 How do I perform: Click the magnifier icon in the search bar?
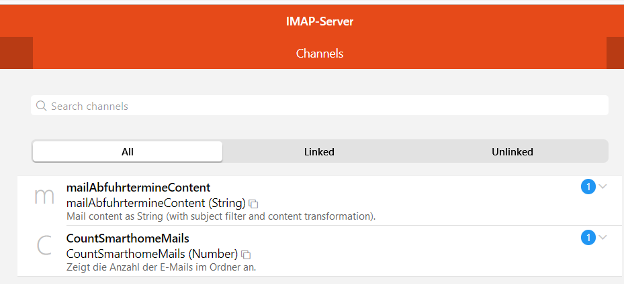click(x=42, y=106)
